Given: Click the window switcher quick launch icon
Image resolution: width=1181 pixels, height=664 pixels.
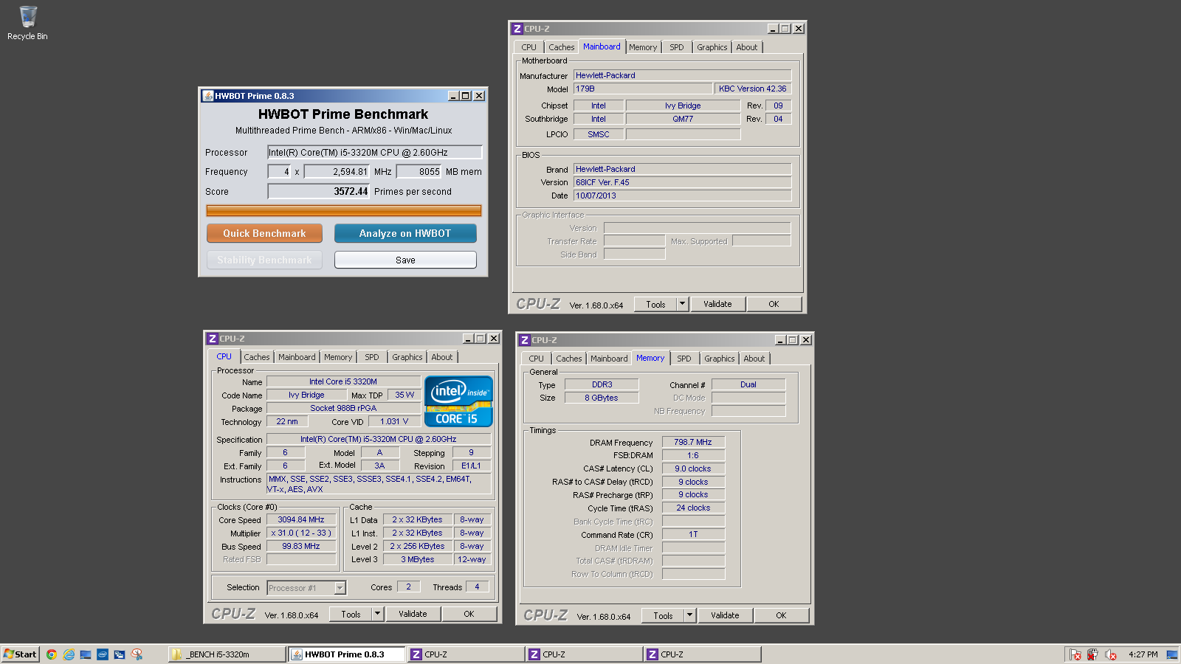Looking at the screenshot, I should (120, 654).
